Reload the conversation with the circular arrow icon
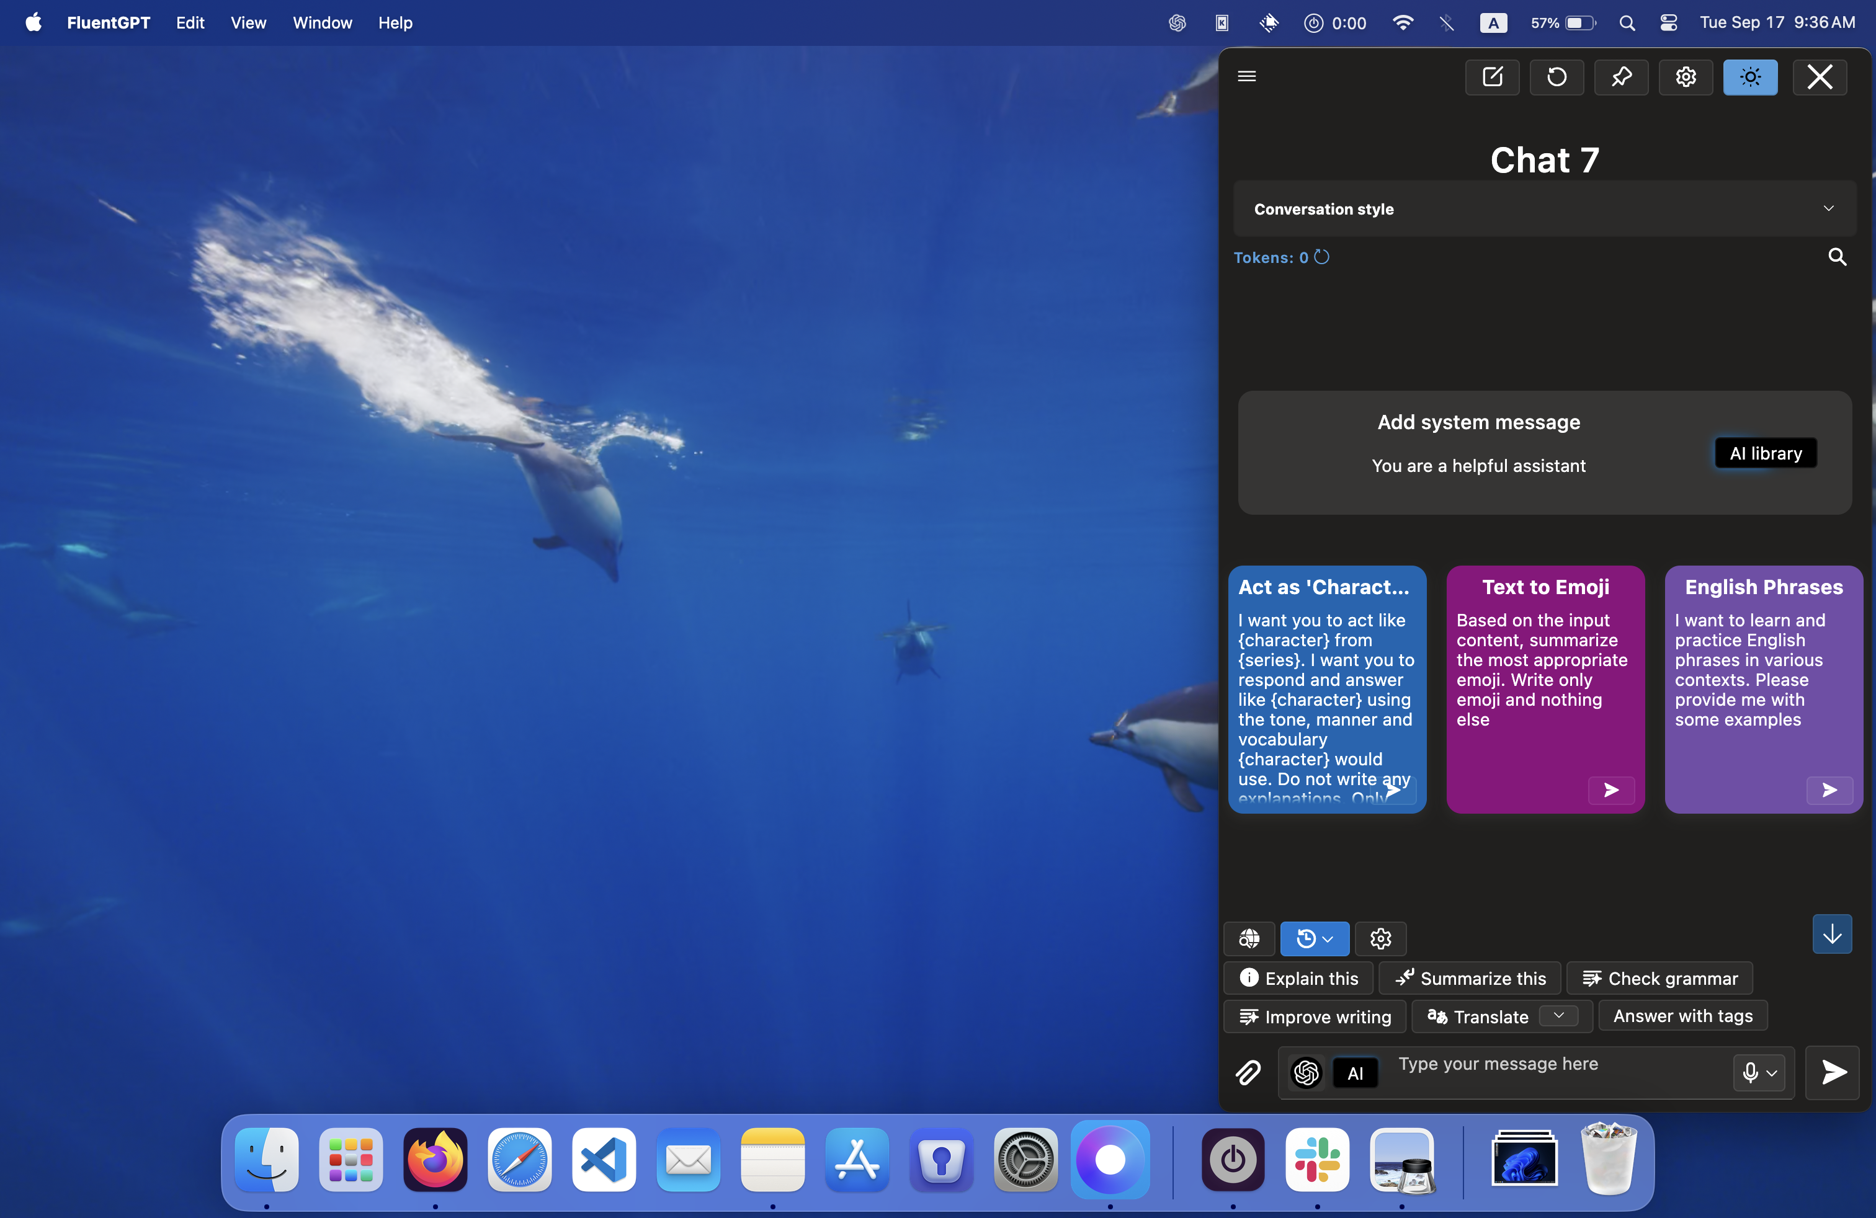The height and width of the screenshot is (1218, 1876). [x=1557, y=77]
